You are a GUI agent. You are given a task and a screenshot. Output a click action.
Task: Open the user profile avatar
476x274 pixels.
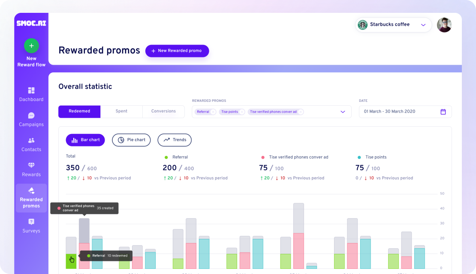point(444,25)
